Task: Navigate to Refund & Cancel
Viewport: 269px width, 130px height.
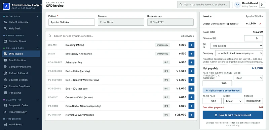Action: point(21,73)
